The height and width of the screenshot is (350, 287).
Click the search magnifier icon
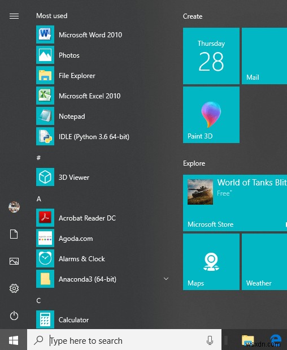(x=38, y=340)
